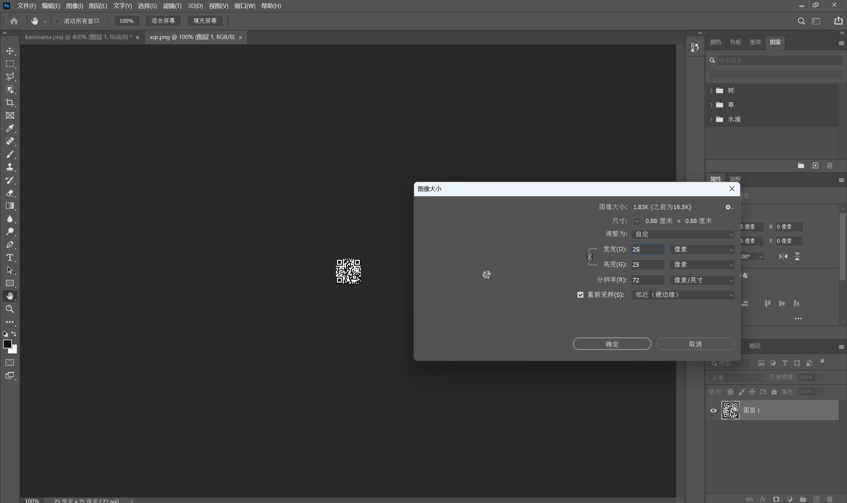This screenshot has width=847, height=503.
Task: Toggle Quick Mask mode
Action: pos(10,363)
